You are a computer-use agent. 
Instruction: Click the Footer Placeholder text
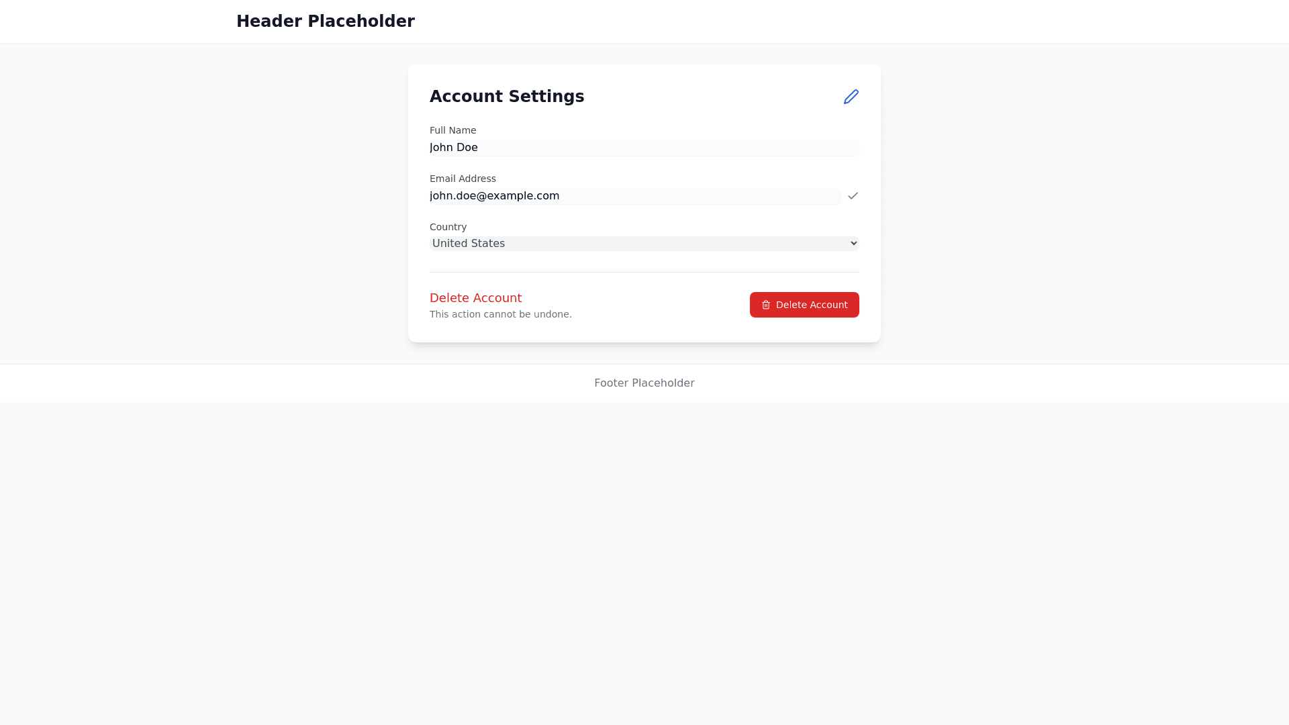644,383
